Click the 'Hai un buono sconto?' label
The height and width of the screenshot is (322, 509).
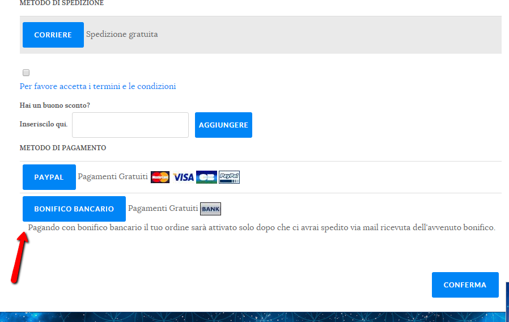(55, 105)
